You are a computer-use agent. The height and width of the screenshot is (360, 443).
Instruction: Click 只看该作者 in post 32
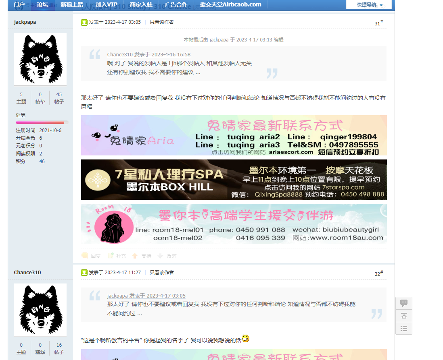point(162,272)
